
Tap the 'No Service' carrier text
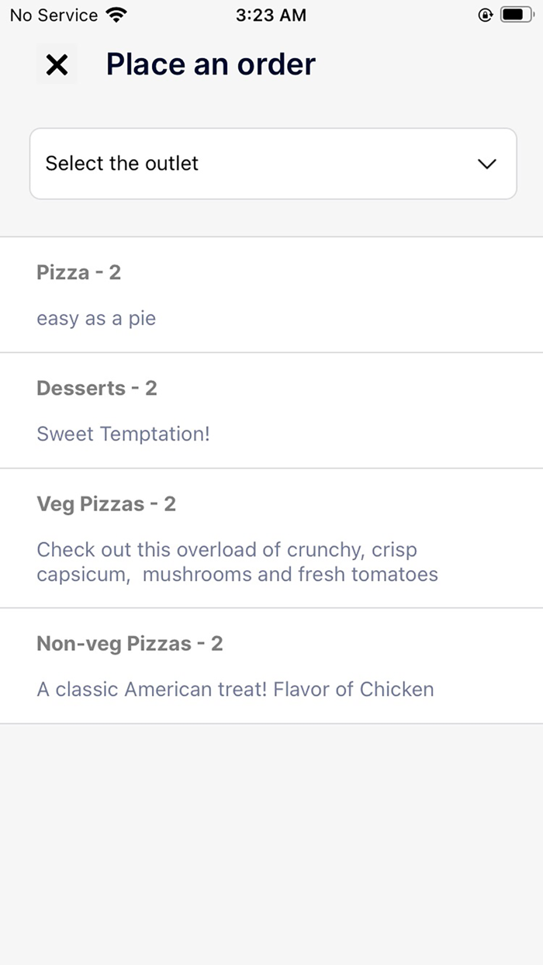[x=54, y=15]
